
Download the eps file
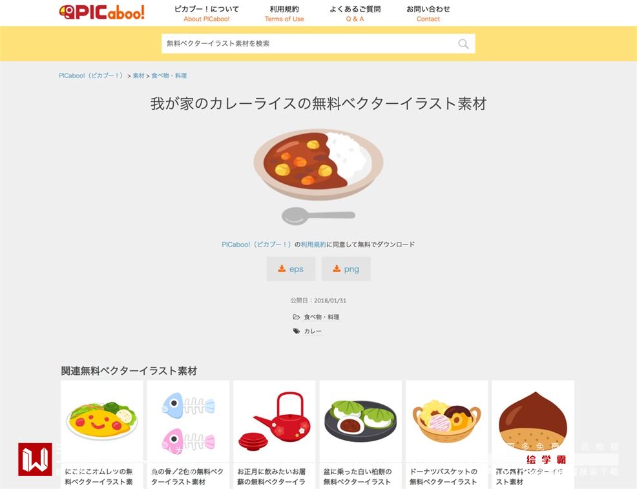click(291, 268)
